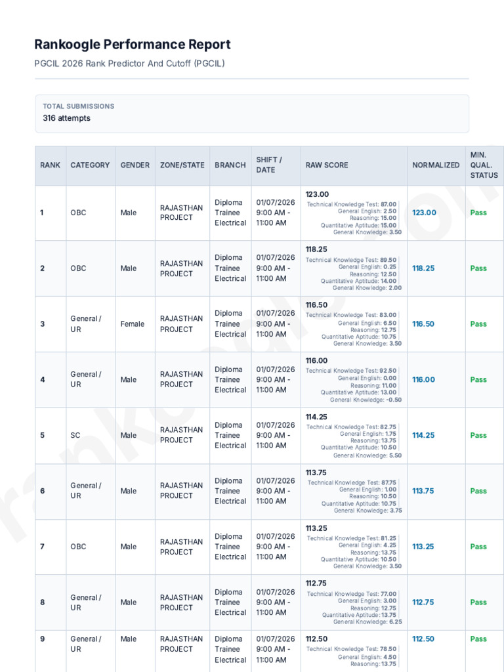Click General Knowledge: 5.50 in rank 5

[367, 455]
